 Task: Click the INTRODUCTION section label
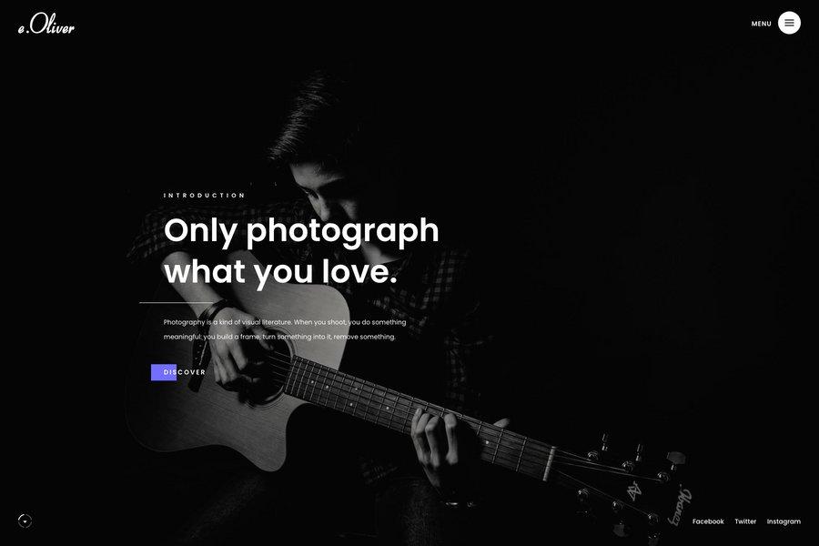pyautogui.click(x=204, y=196)
